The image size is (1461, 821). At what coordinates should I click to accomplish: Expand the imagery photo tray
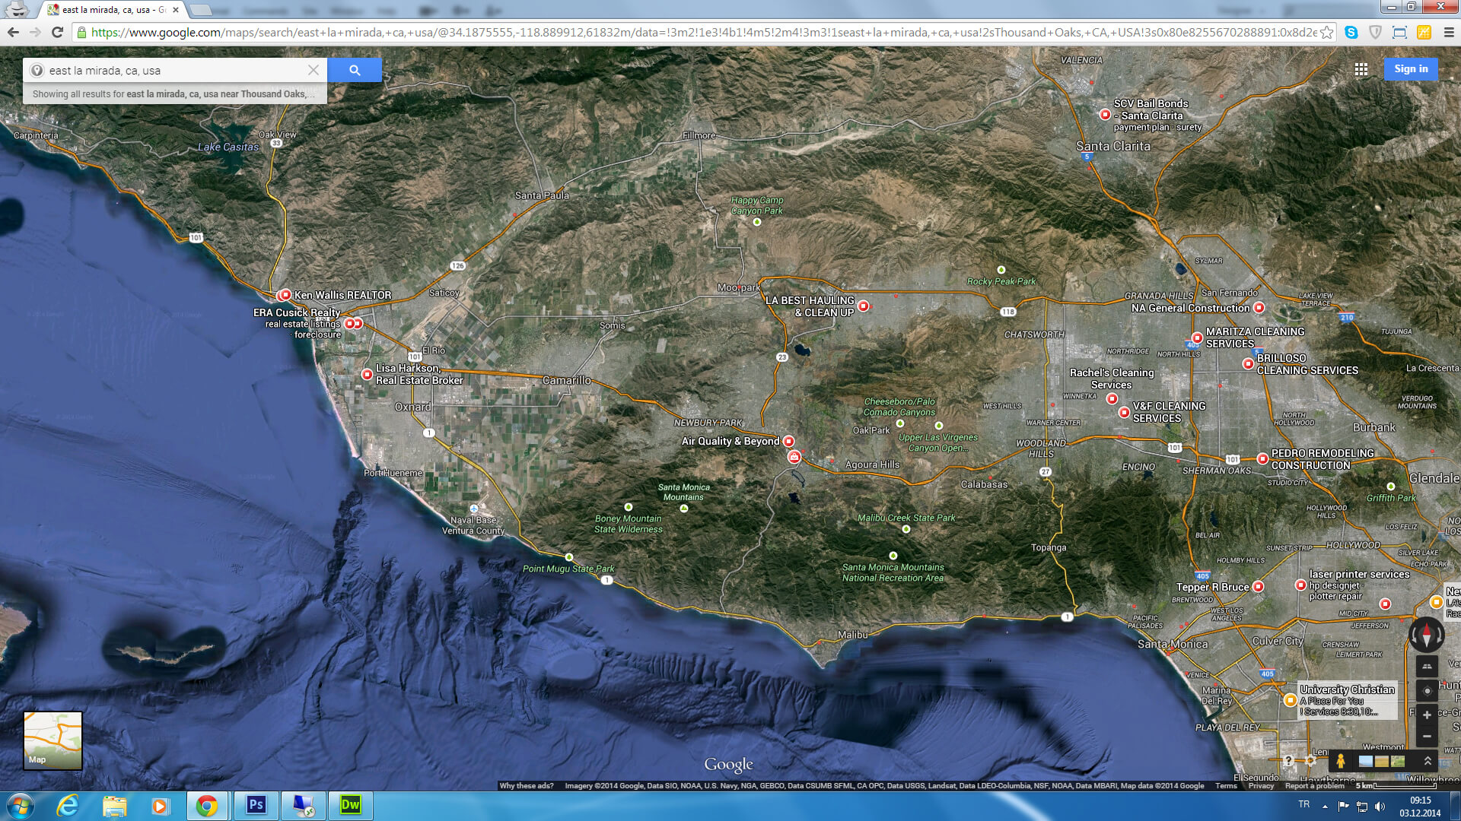click(x=1428, y=761)
